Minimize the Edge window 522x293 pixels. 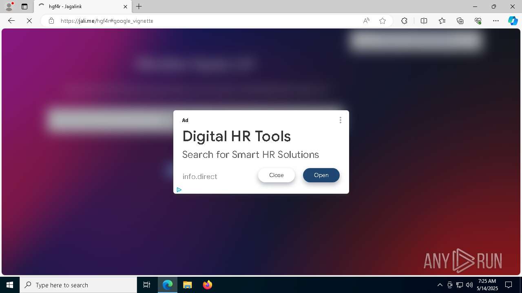point(475,7)
